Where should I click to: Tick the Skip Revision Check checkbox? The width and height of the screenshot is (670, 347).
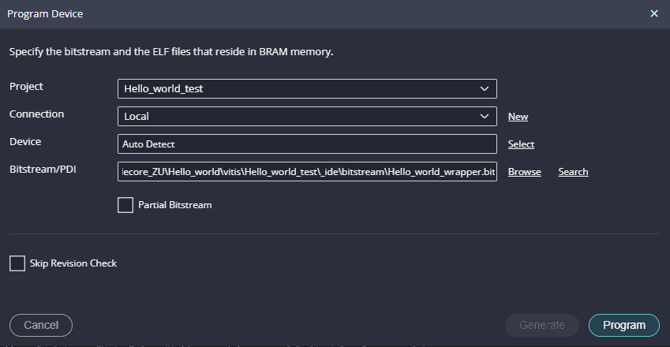pos(17,263)
